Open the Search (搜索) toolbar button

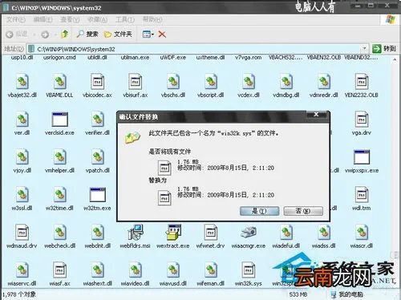[87, 34]
